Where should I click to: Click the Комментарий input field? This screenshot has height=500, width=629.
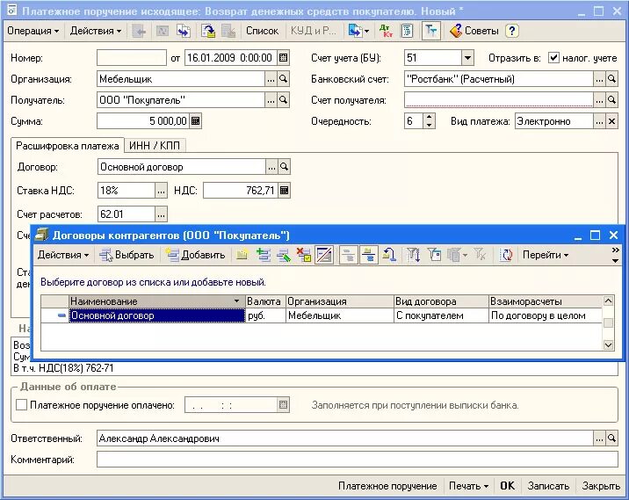click(357, 460)
